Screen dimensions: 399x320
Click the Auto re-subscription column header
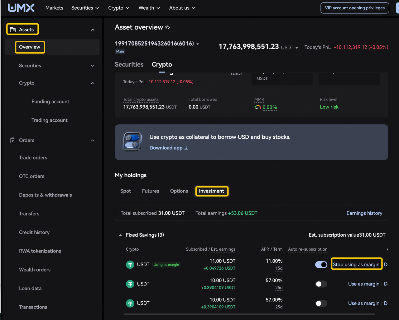click(x=308, y=249)
